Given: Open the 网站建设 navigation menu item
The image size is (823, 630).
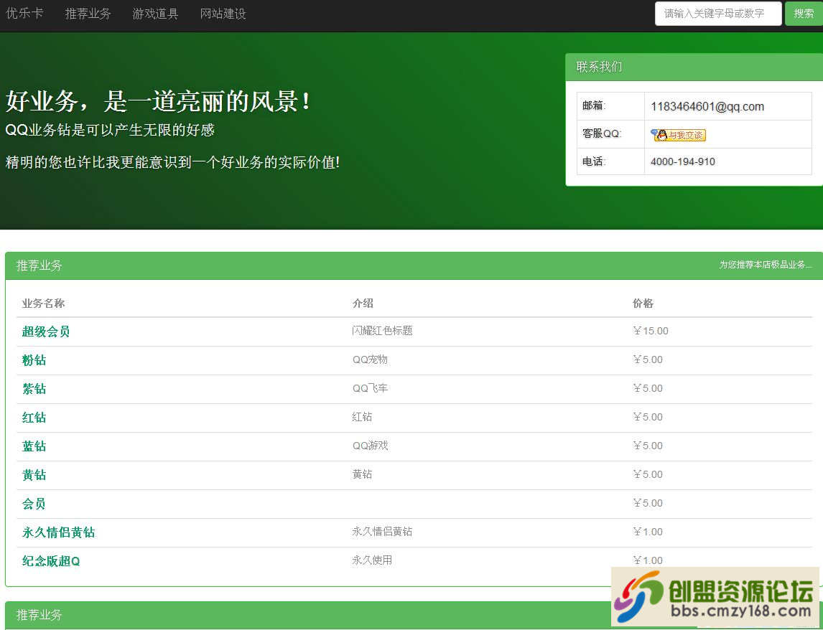Looking at the screenshot, I should coord(223,13).
